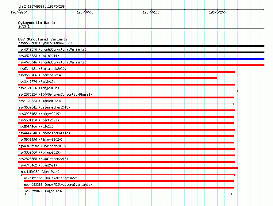Click red bar under dgv4948n152 Chaisson2019
This screenshot has height=206, width=273.
127,149
